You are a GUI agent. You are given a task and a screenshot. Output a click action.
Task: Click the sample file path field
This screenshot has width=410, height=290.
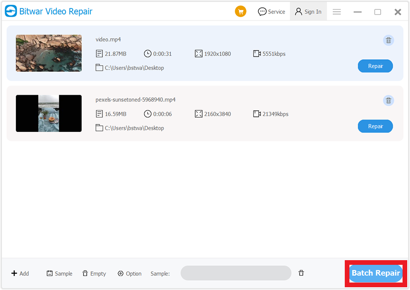236,273
